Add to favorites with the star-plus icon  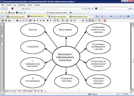6,13
